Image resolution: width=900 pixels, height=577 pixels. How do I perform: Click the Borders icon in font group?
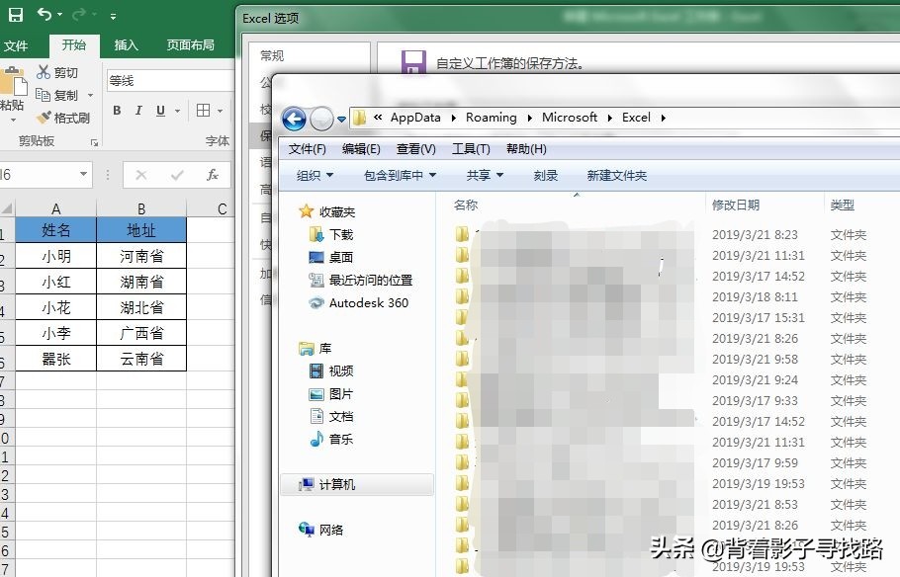203,110
